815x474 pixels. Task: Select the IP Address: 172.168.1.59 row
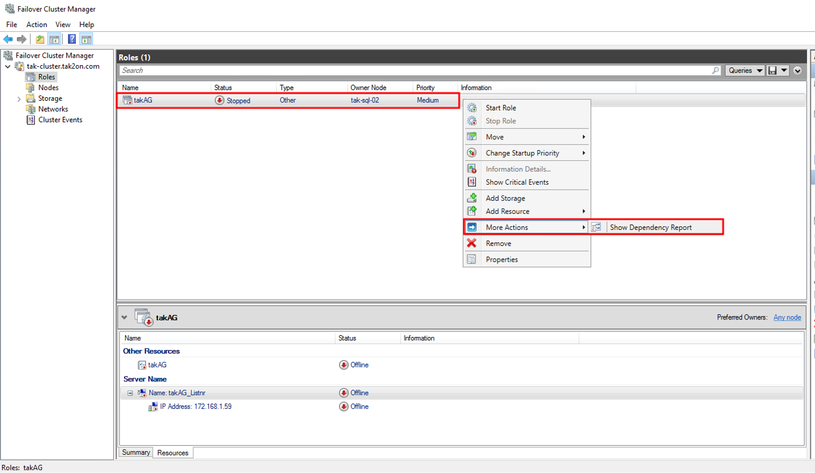pyautogui.click(x=461, y=407)
